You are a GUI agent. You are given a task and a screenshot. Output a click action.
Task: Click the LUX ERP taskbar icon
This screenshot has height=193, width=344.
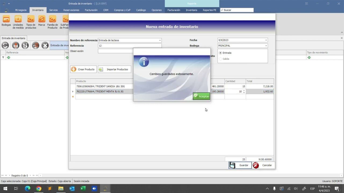pos(105,189)
